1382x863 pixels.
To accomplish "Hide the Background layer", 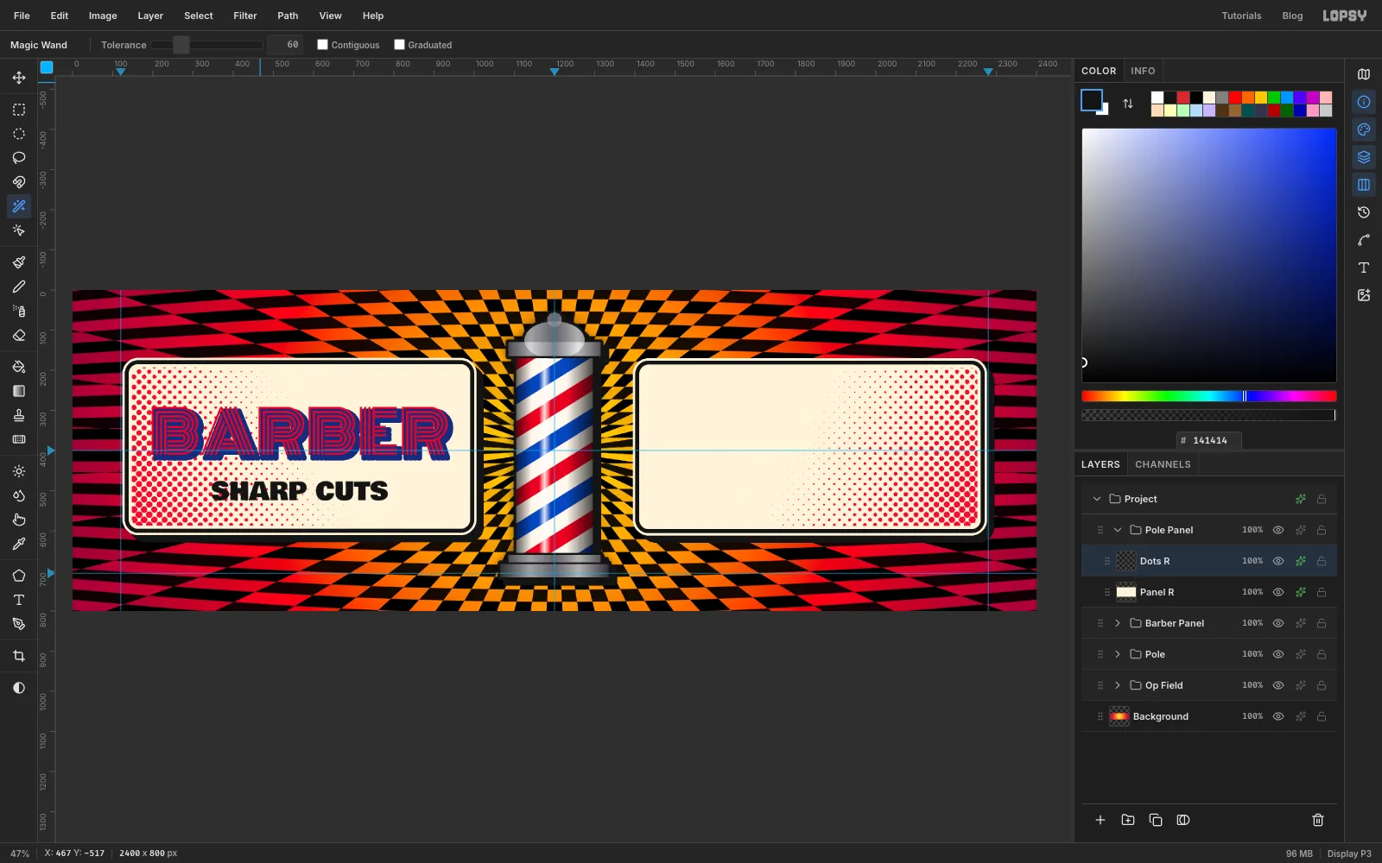I will [1278, 716].
